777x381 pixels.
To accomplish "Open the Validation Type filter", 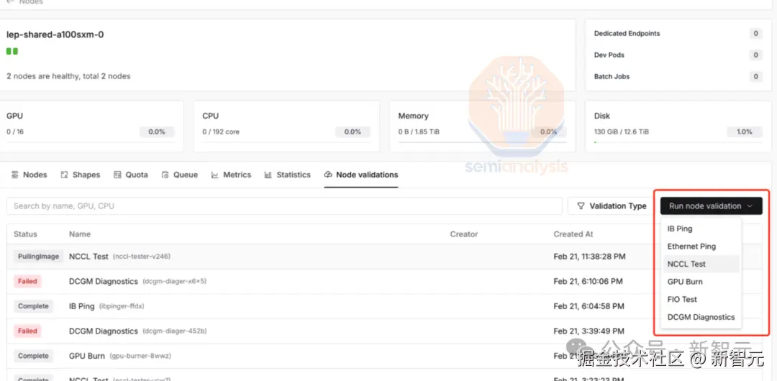I will [x=612, y=206].
